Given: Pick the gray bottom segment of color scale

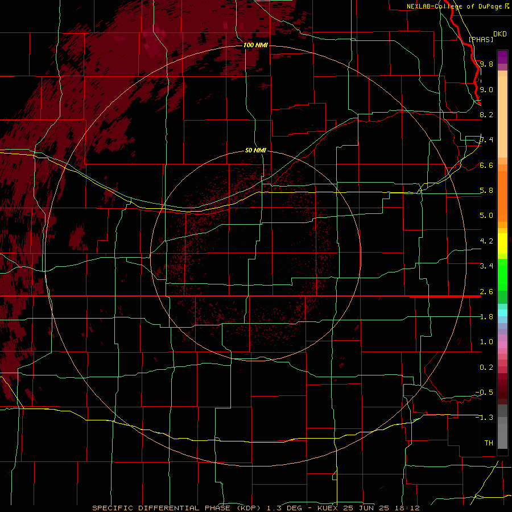Looking at the screenshot, I should (x=502, y=434).
